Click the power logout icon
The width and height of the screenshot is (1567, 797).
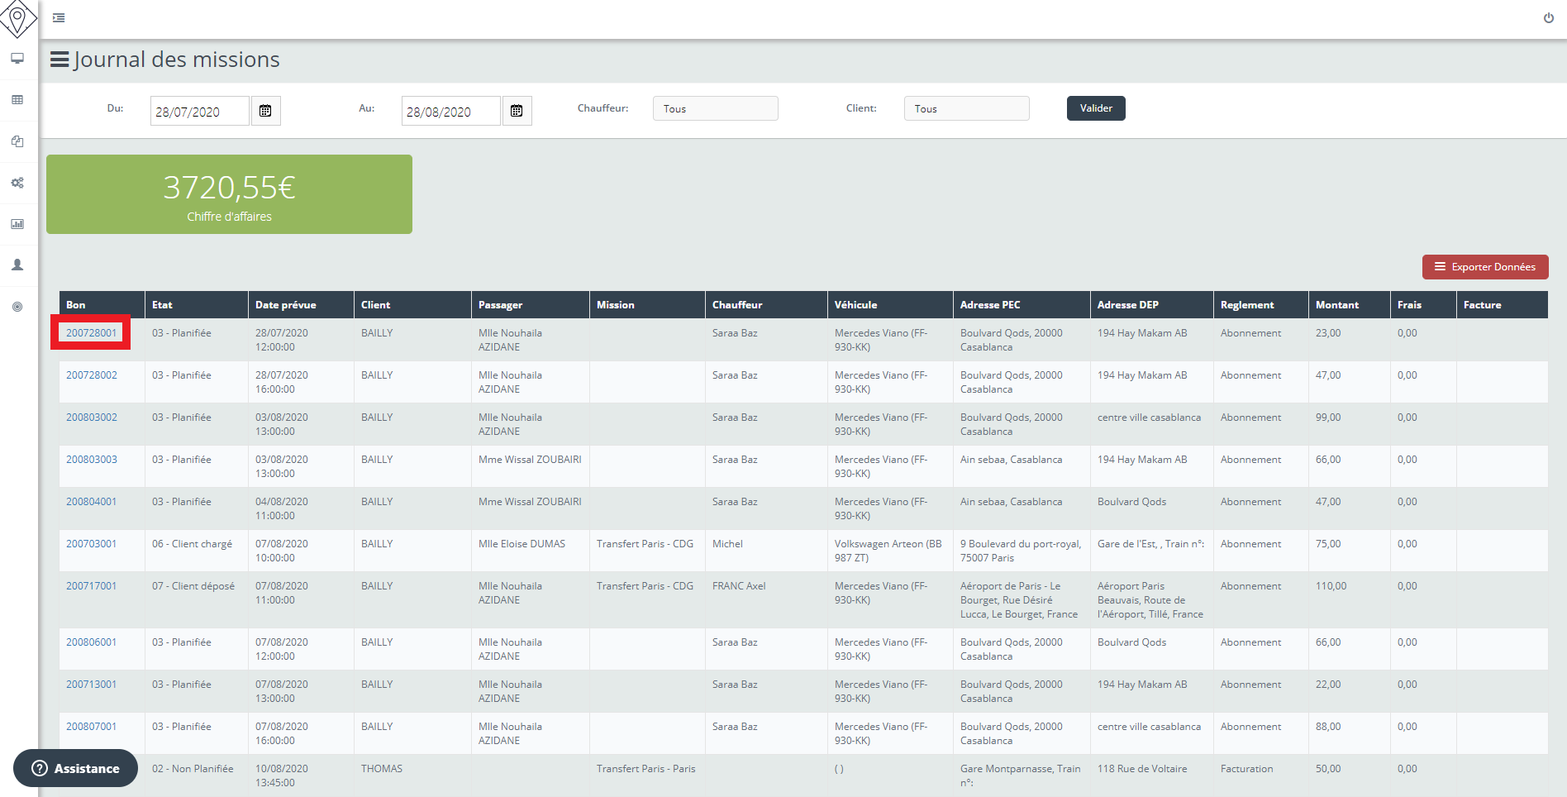click(x=1548, y=18)
